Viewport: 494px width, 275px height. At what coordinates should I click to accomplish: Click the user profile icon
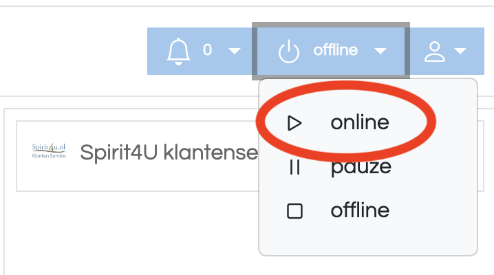click(x=434, y=52)
